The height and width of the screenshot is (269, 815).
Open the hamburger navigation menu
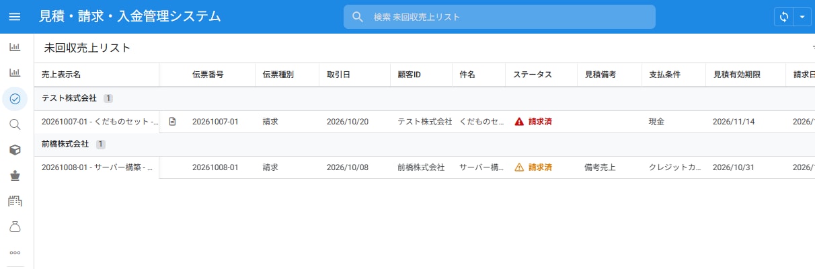[x=15, y=17]
